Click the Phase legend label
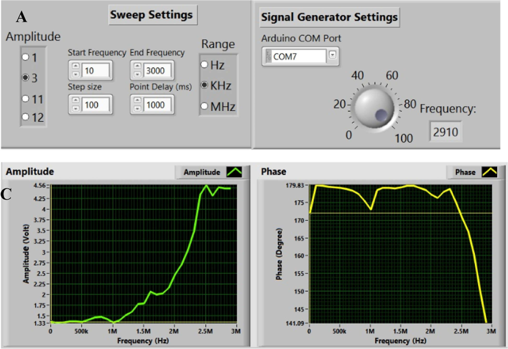This screenshot has height=349, width=508. [x=465, y=172]
